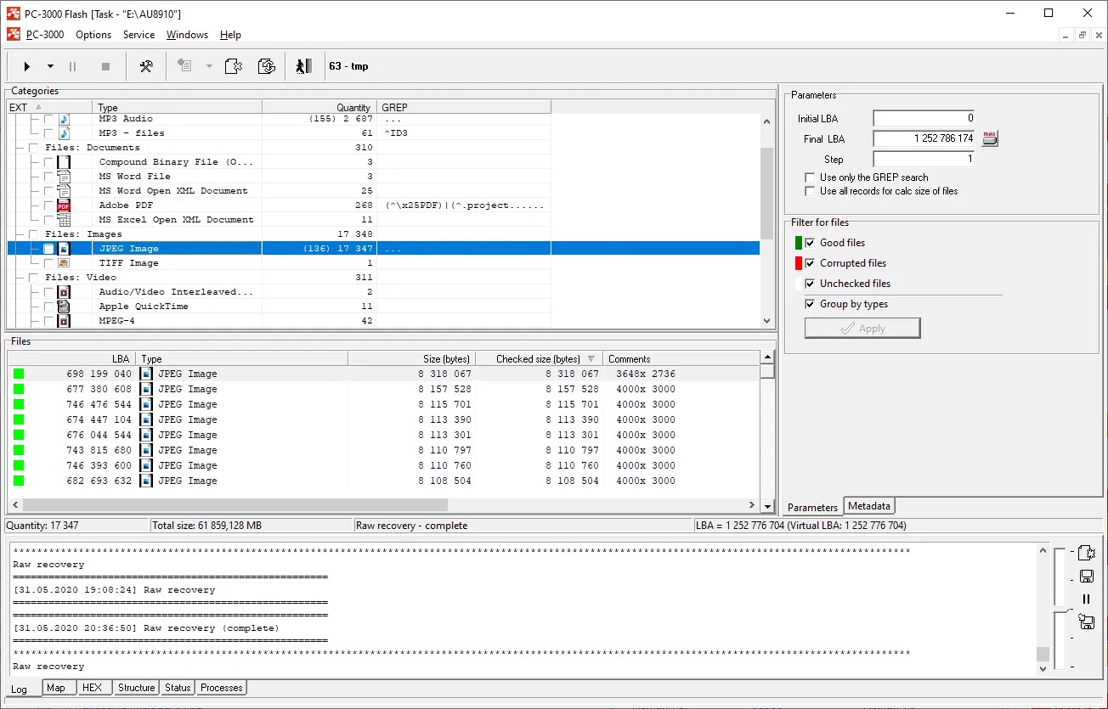Click the Stop square toolbar button
The width and height of the screenshot is (1108, 709).
coord(105,66)
